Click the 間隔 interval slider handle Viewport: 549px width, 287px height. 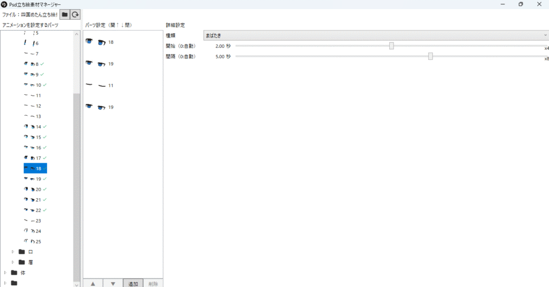431,56
